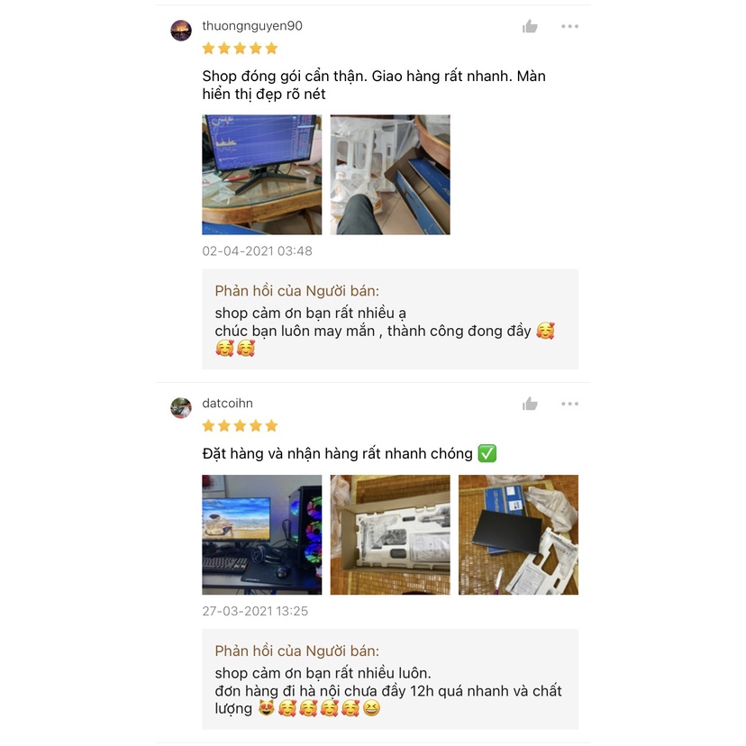The width and height of the screenshot is (746, 746).
Task: Open thuongnguyen90's profile avatar
Action: [x=181, y=31]
